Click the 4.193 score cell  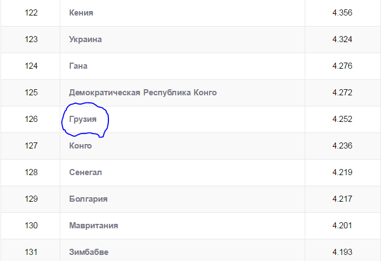coord(342,252)
